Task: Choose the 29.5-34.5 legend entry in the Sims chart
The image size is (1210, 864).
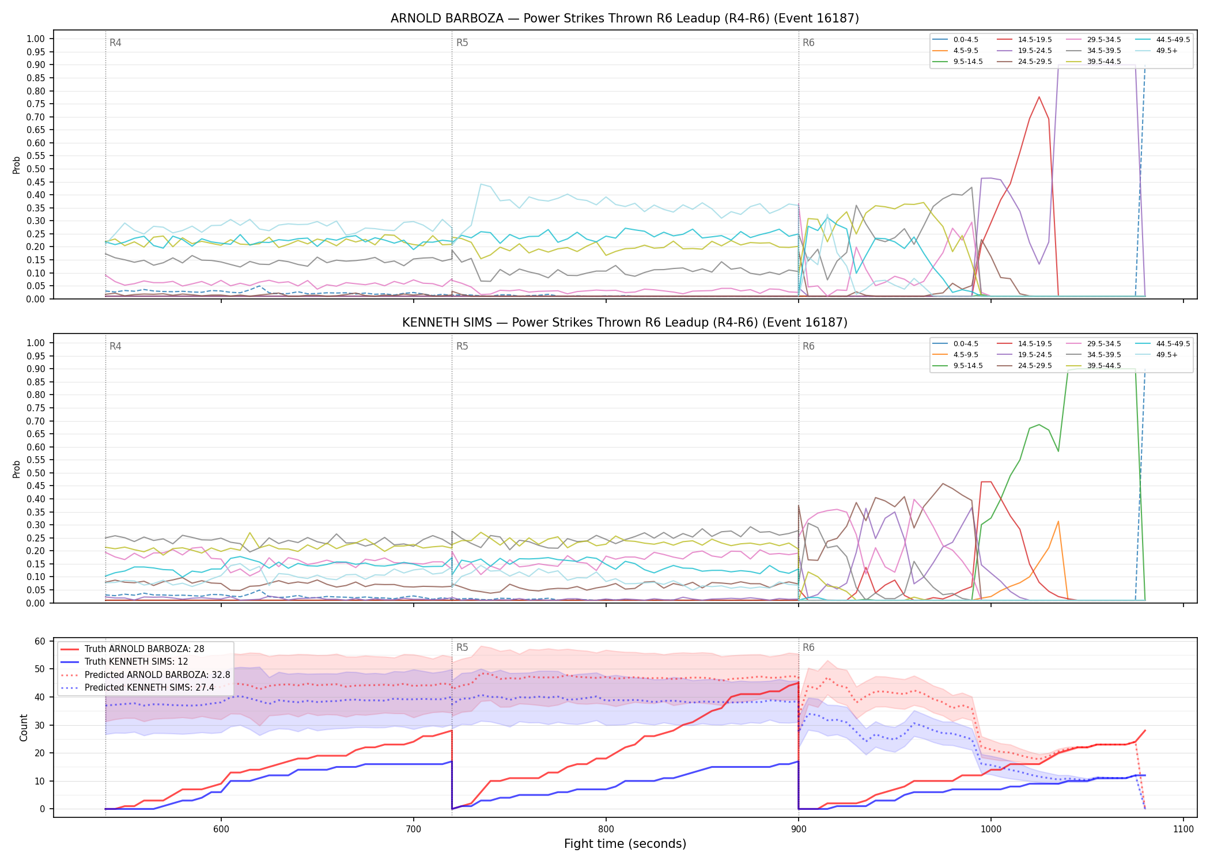Action: tap(1094, 344)
